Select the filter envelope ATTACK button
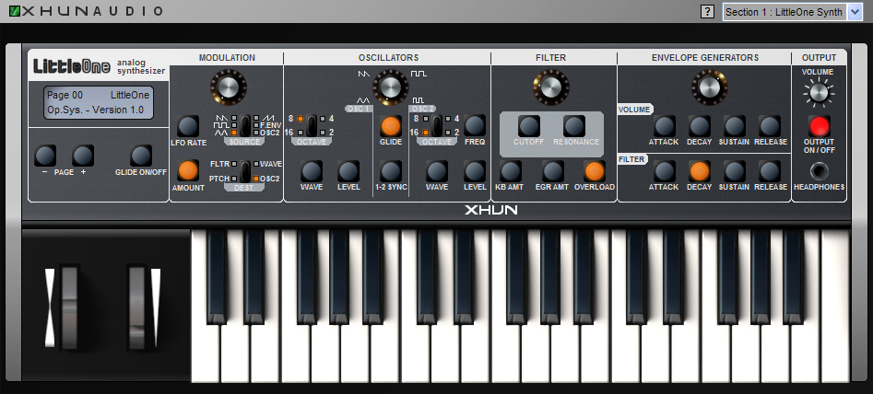873x394 pixels. [665, 172]
